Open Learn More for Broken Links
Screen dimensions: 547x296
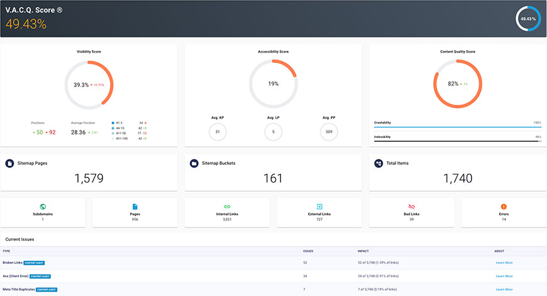504,263
